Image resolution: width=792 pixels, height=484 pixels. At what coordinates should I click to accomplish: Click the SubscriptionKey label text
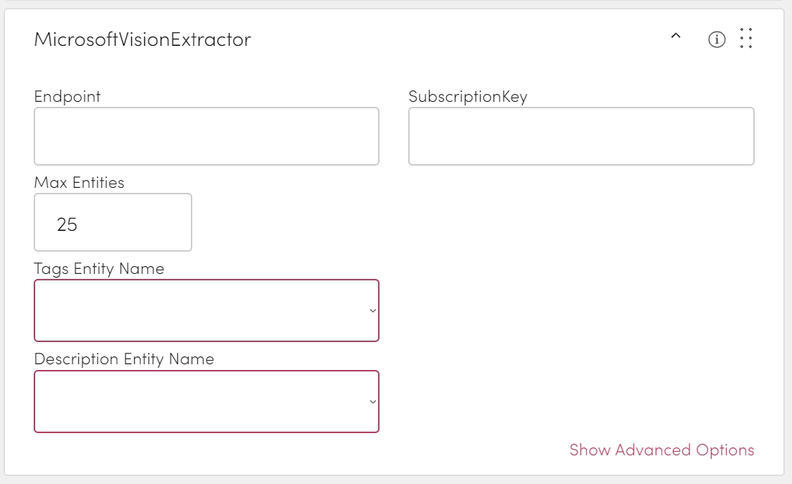click(468, 96)
